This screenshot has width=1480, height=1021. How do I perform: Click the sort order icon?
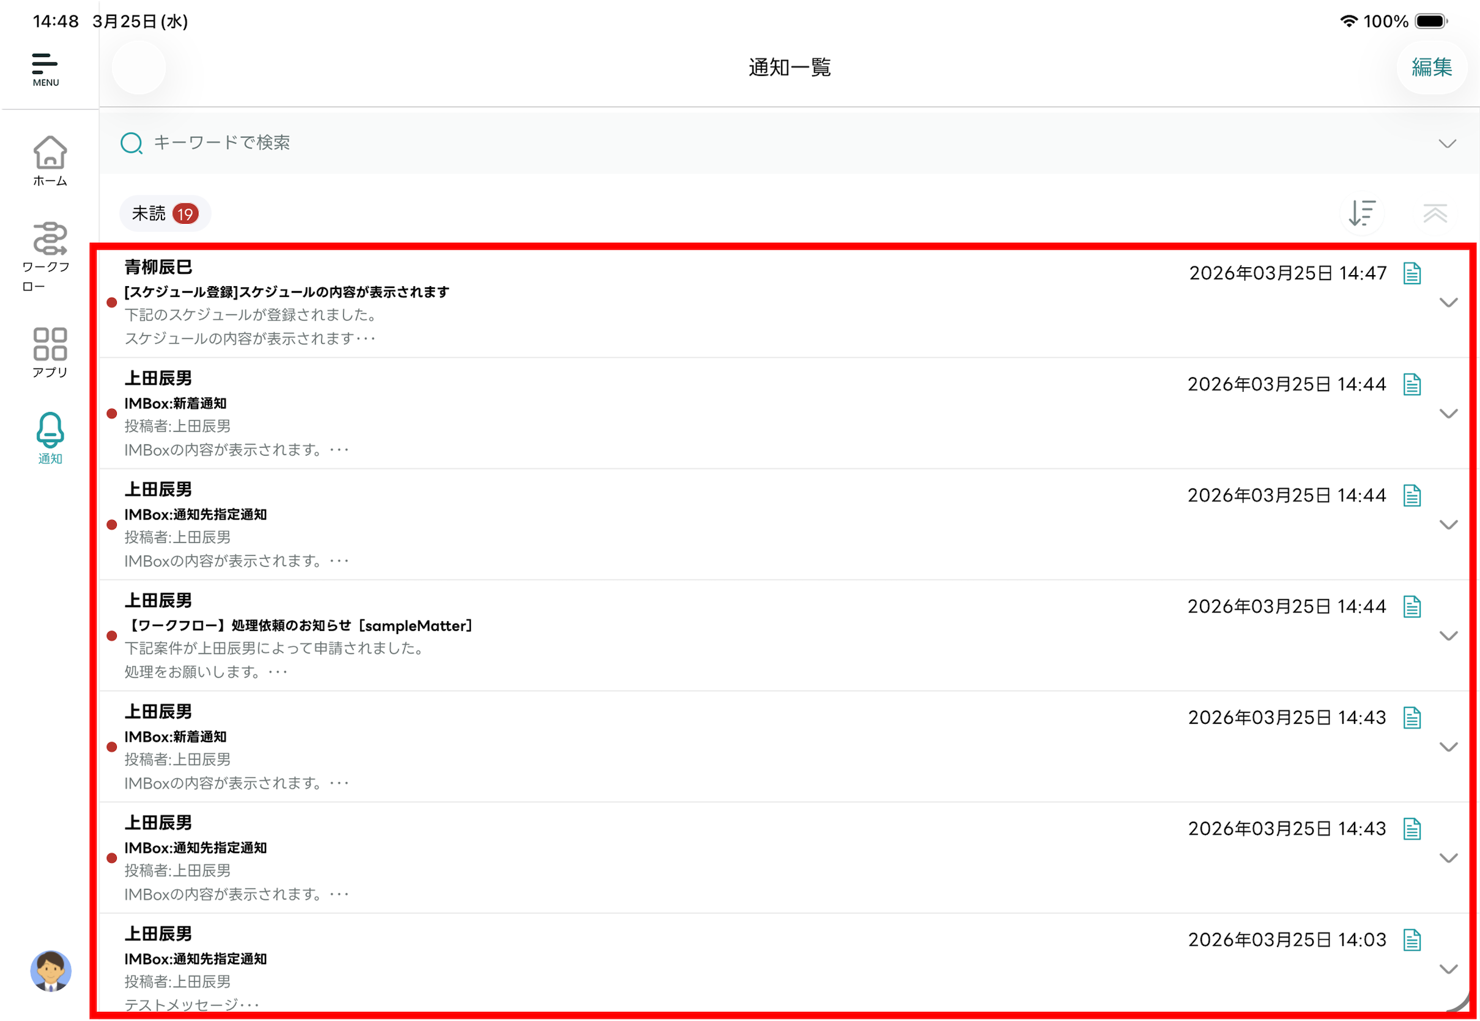tap(1361, 213)
